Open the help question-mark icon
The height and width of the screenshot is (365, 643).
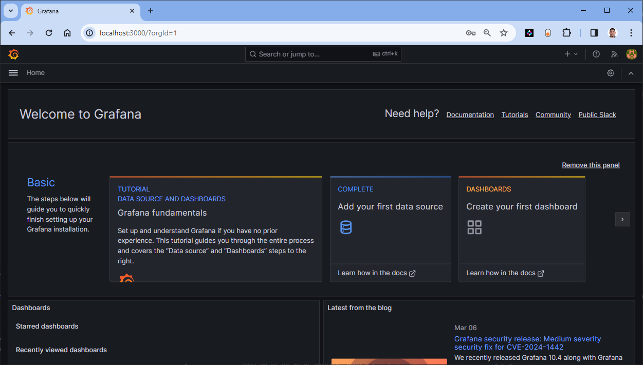[596, 54]
